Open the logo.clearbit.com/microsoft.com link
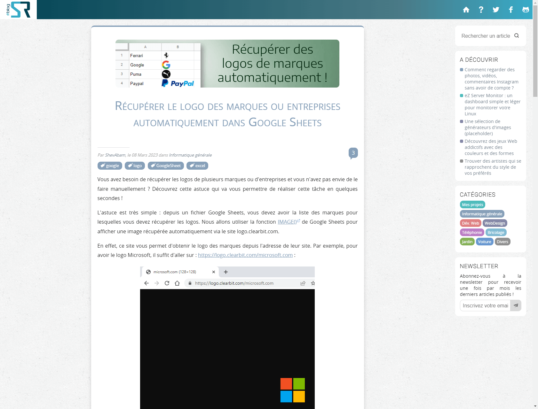This screenshot has height=409, width=538. click(245, 255)
